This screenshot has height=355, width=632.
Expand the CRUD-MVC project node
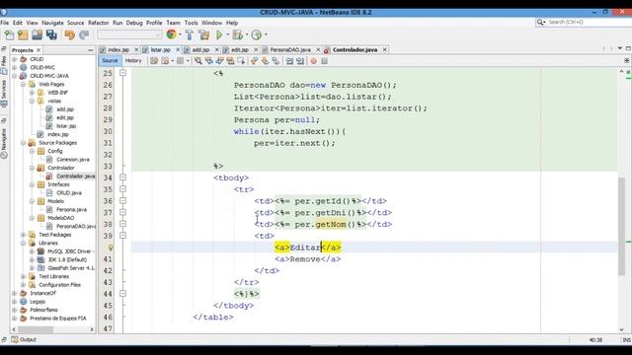coord(15,68)
